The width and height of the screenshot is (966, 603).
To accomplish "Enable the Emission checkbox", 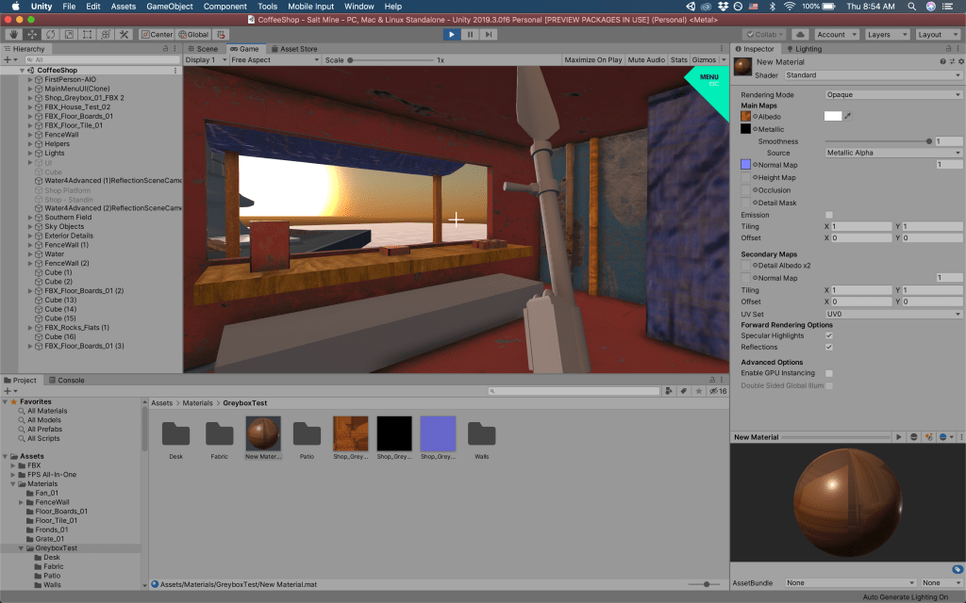I will [x=829, y=215].
